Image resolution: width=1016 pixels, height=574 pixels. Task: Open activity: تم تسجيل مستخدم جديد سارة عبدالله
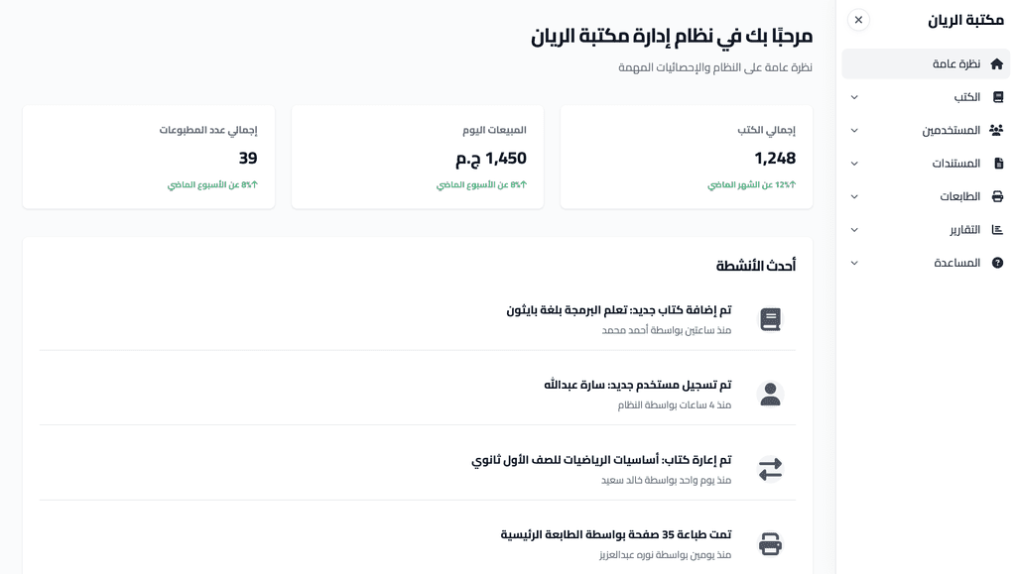(637, 385)
